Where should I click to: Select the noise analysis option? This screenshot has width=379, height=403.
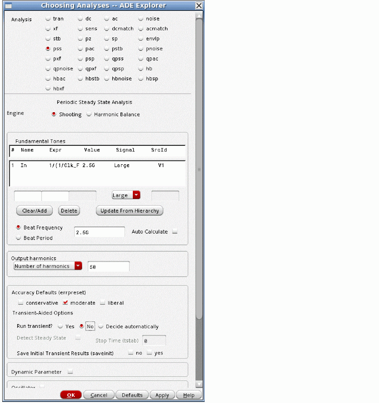[140, 19]
